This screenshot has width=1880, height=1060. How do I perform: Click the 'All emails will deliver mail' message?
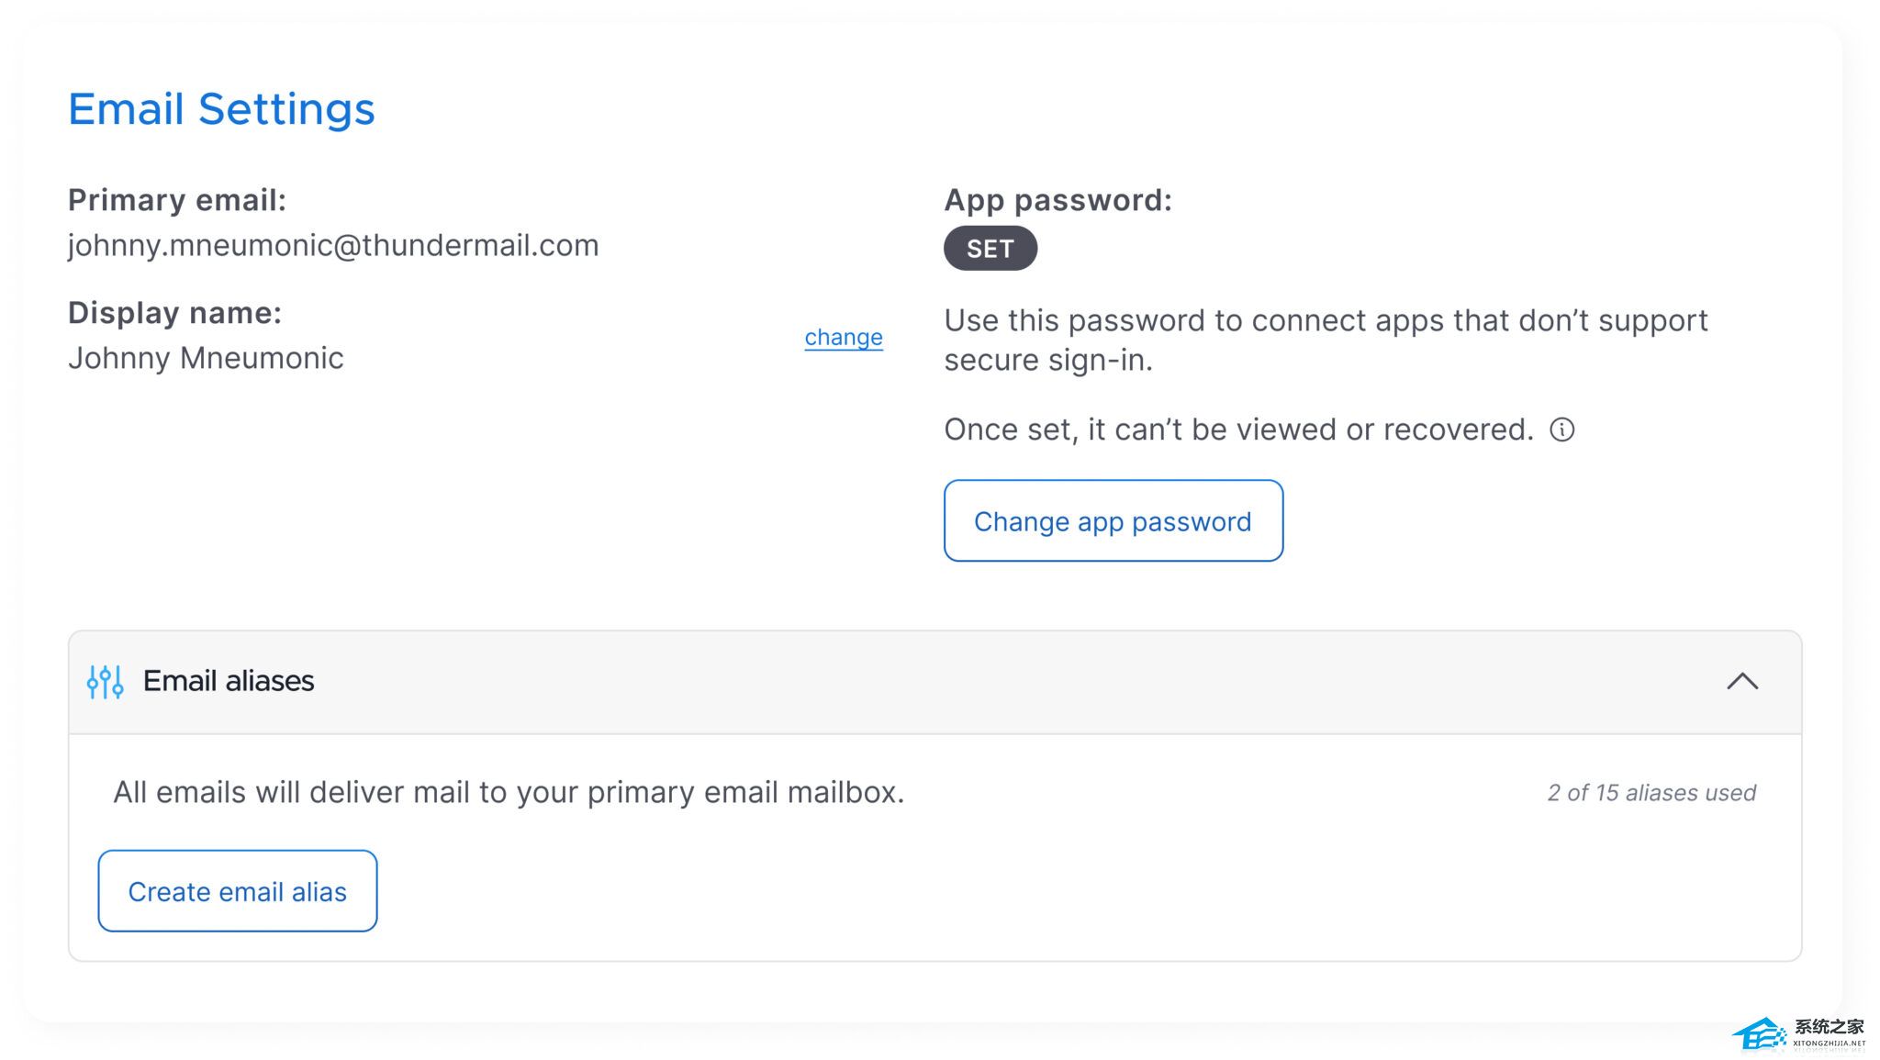coord(509,792)
